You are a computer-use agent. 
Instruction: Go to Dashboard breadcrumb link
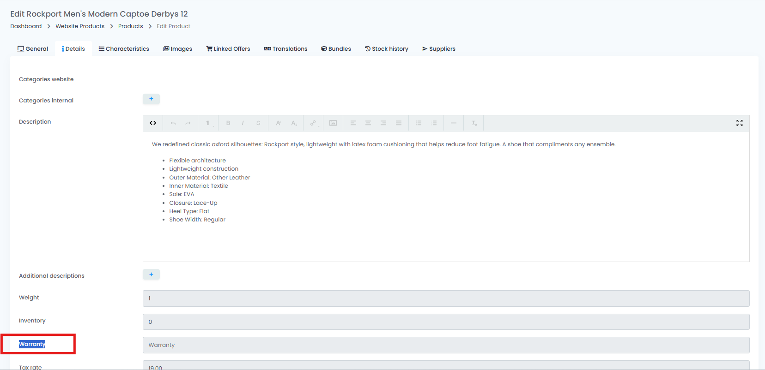tap(26, 26)
